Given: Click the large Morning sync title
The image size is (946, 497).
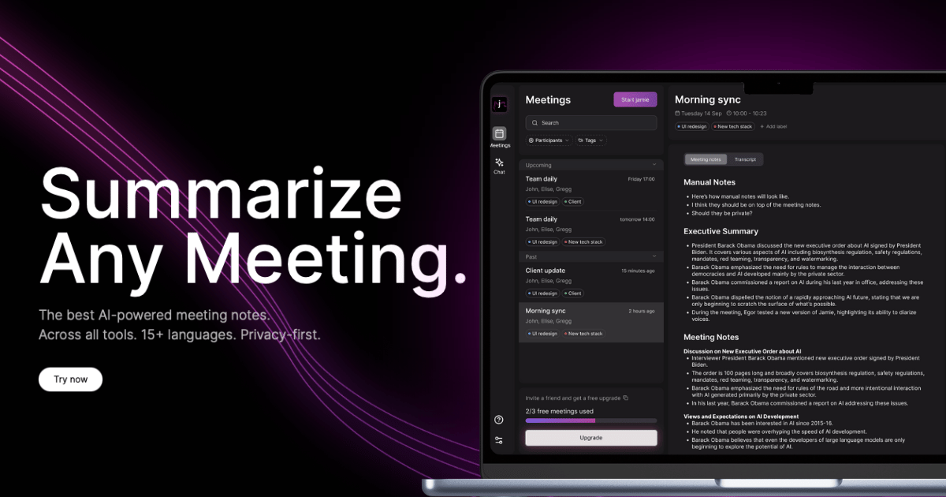Looking at the screenshot, I should [x=708, y=99].
